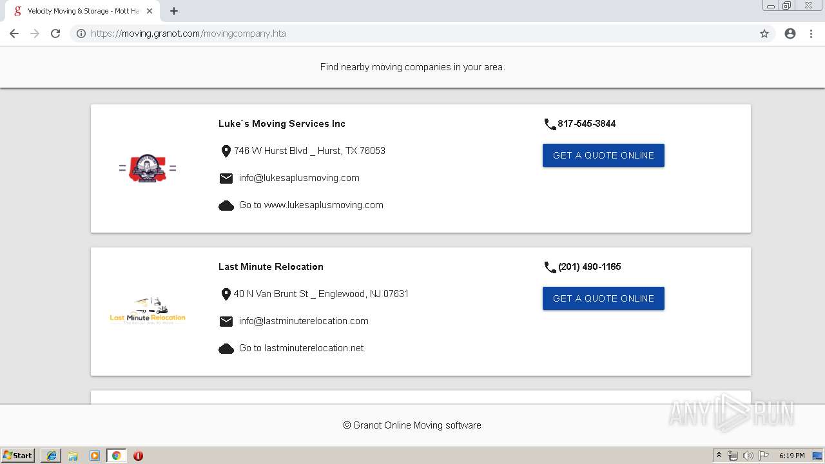
Task: Open the Windows Start menu
Action: coord(18,456)
